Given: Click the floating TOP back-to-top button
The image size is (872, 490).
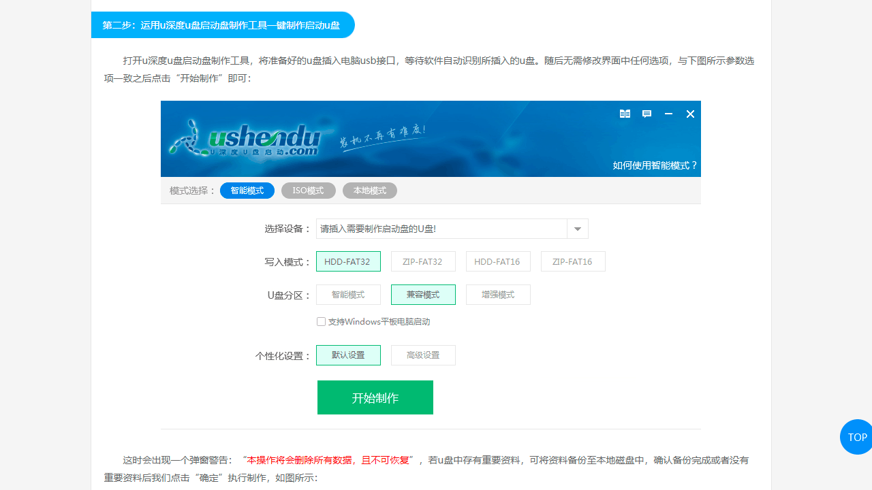Looking at the screenshot, I should (857, 437).
